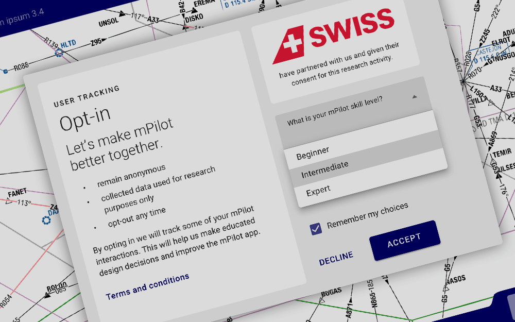This screenshot has width=515, height=322.
Task: Select Expert in the skill level dropdown
Action: (x=318, y=190)
